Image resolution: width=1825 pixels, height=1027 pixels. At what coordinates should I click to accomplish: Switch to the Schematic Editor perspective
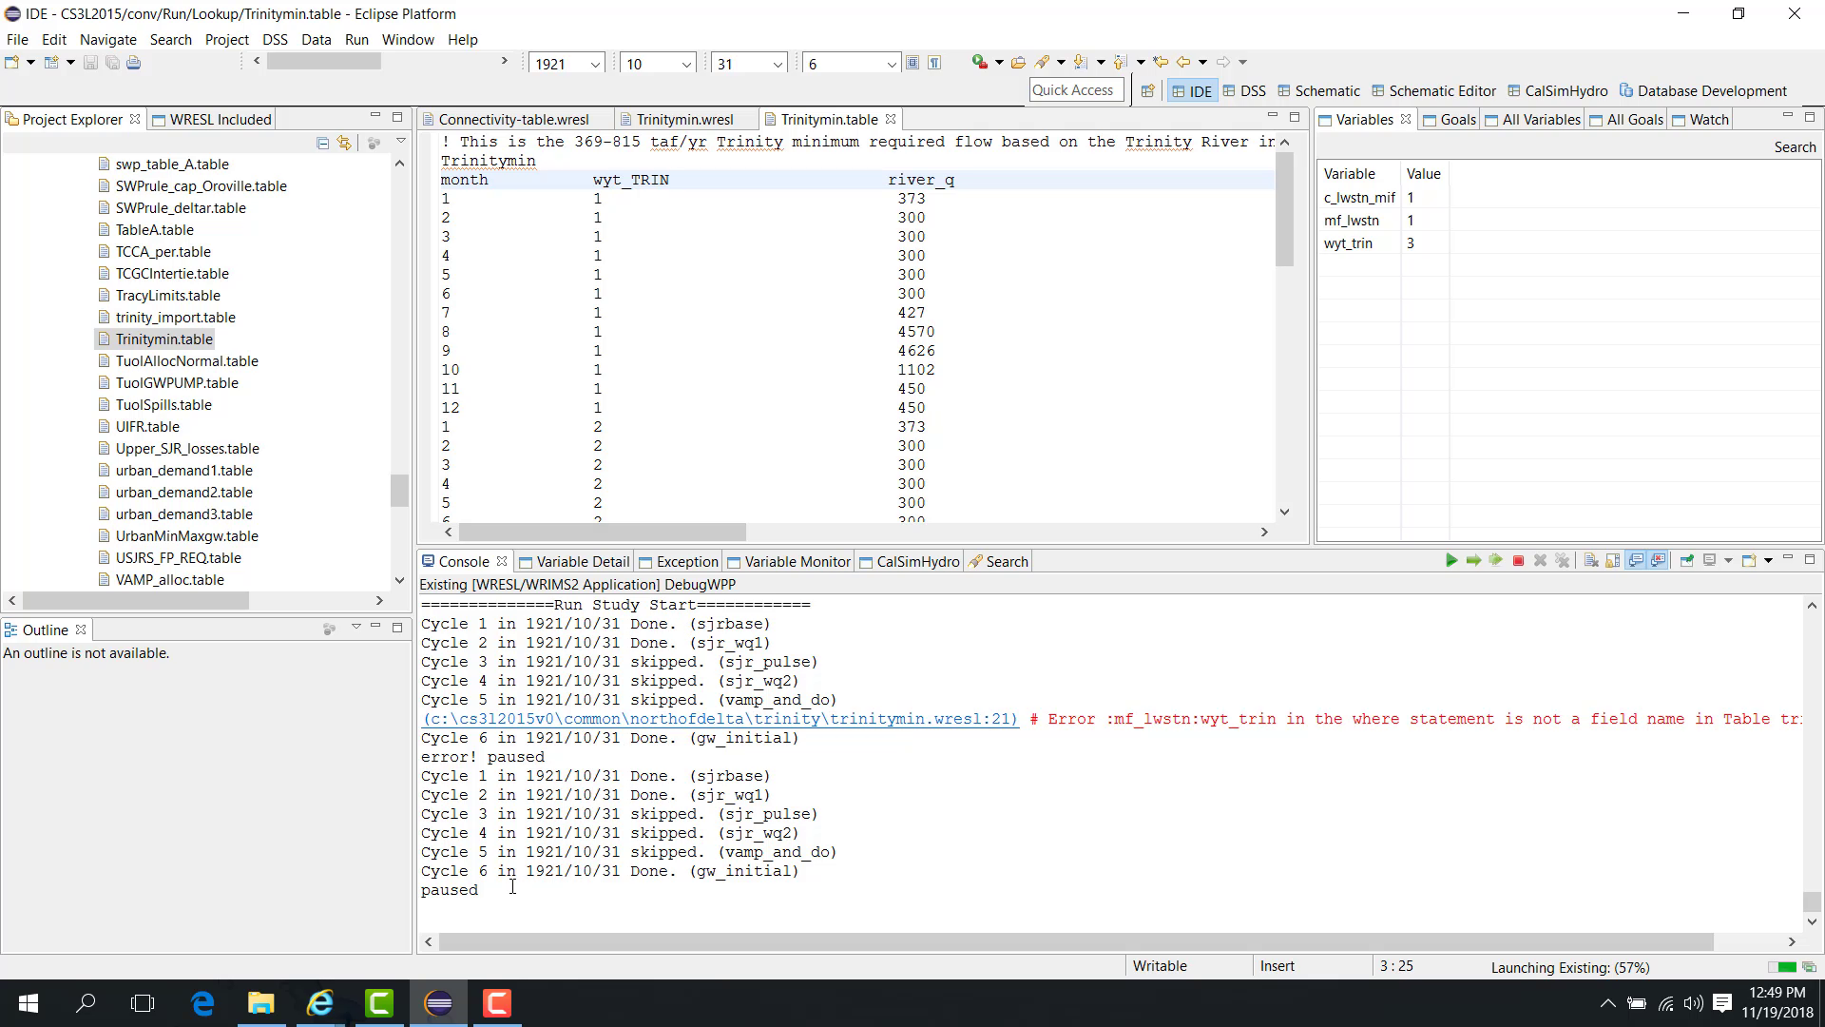(x=1433, y=91)
